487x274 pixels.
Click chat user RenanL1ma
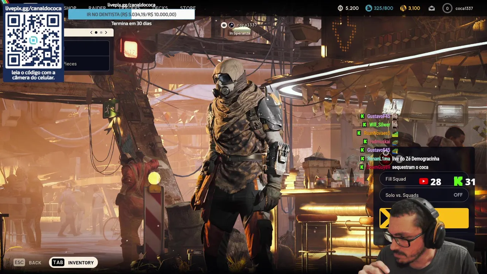coord(379,159)
